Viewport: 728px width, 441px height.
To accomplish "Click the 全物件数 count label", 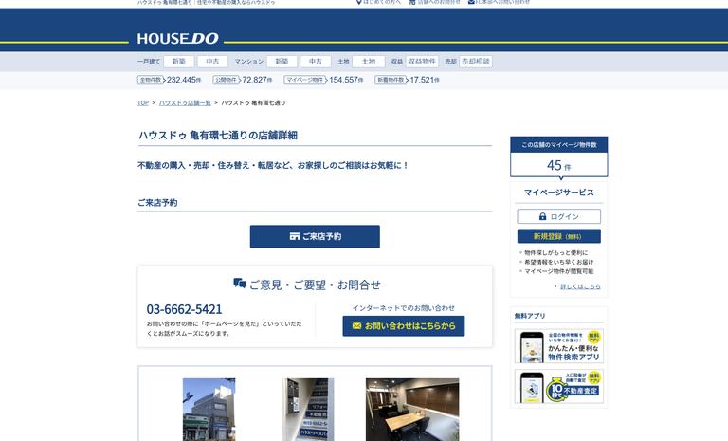I will coord(151,80).
